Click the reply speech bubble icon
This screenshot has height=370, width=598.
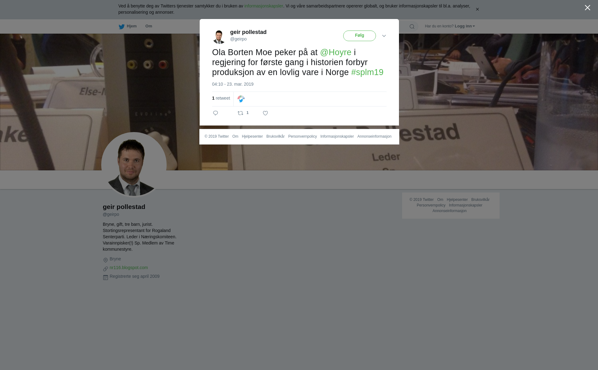click(216, 113)
